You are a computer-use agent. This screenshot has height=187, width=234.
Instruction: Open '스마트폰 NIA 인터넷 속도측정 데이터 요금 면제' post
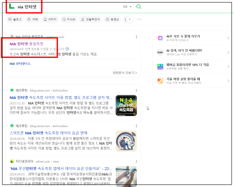tap(49, 133)
